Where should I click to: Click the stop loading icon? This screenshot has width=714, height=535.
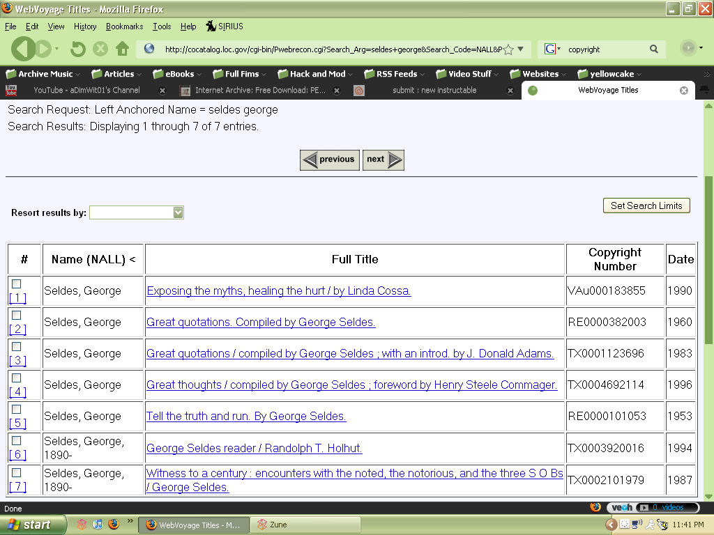tap(100, 49)
